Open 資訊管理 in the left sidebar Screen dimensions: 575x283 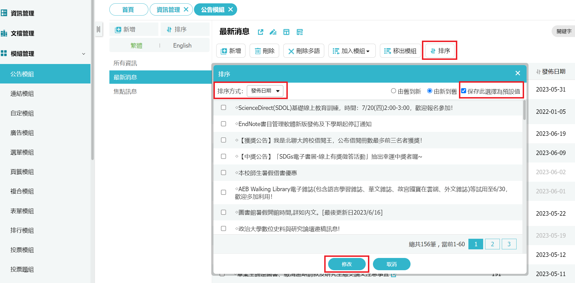click(22, 13)
